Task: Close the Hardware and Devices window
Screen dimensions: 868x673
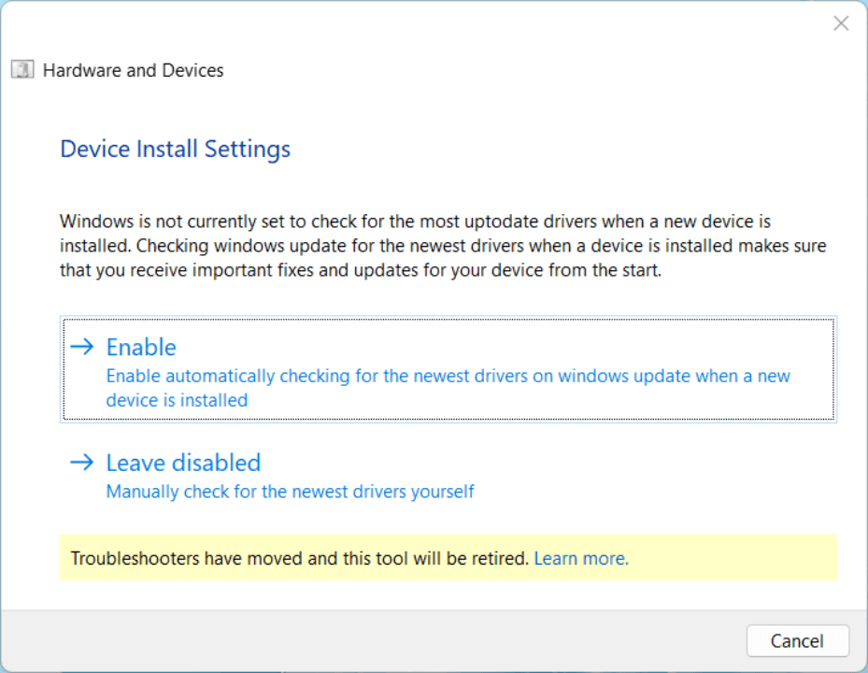Action: (x=840, y=22)
